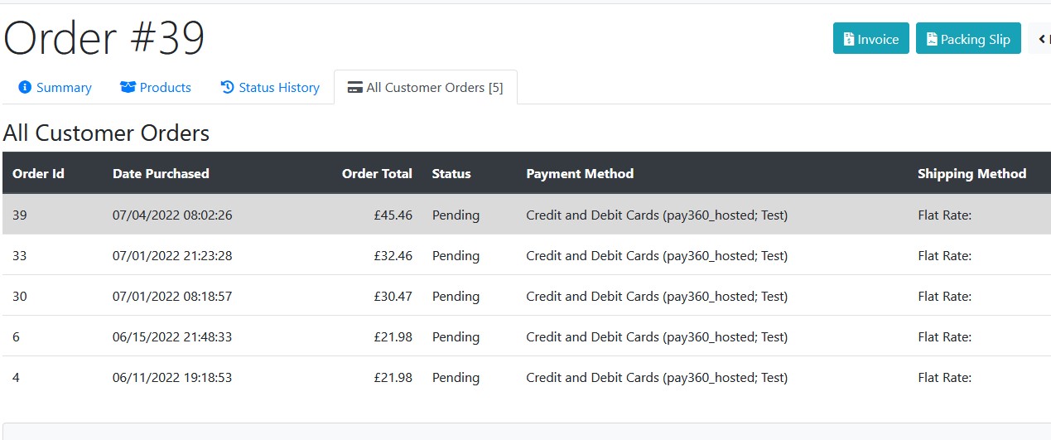Click the Order Total column header
This screenshot has height=440, width=1051.
click(x=377, y=173)
